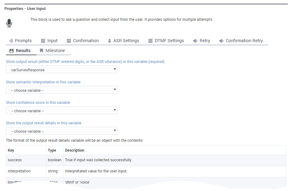Select the microphone block icon
Screen dimensions: 291x191
pos(9,22)
